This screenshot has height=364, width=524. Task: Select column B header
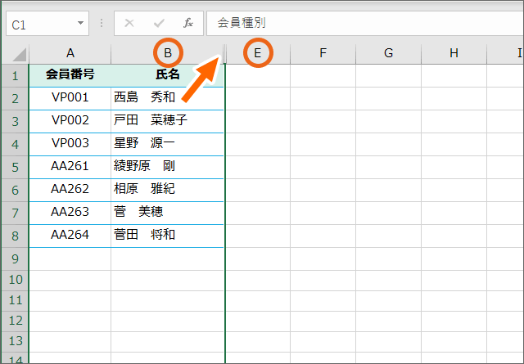click(167, 54)
